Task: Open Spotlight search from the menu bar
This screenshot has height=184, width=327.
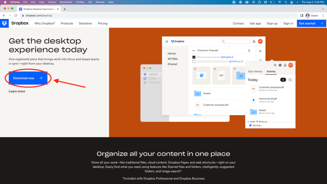Action: 286,2
